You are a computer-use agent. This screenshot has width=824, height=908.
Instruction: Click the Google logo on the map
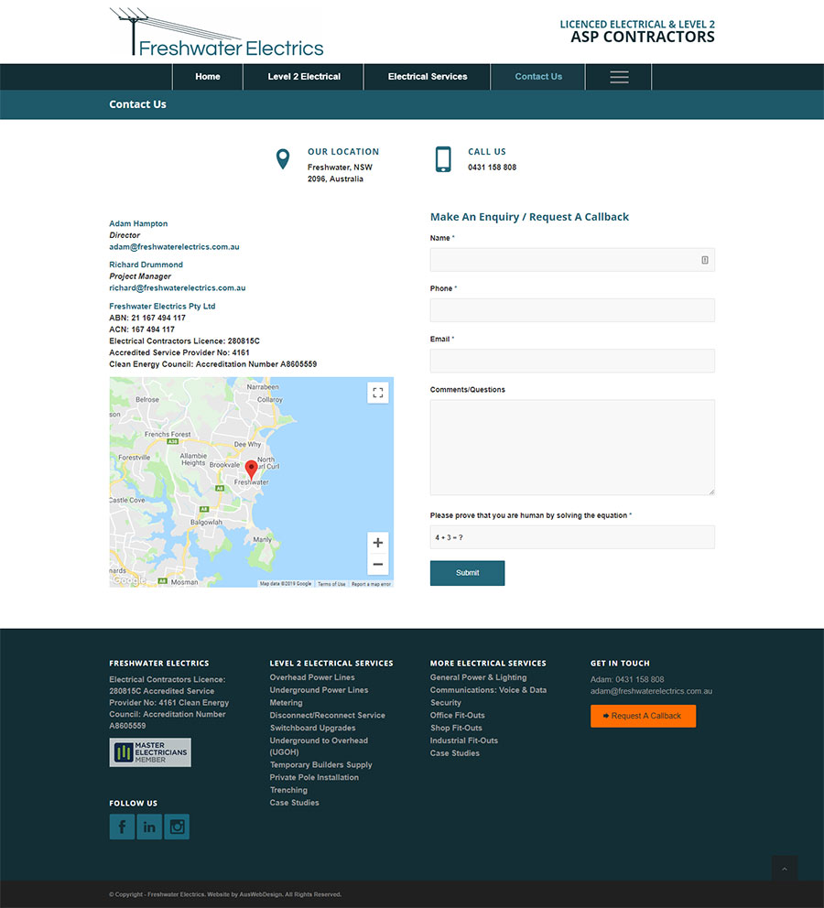pyautogui.click(x=128, y=580)
